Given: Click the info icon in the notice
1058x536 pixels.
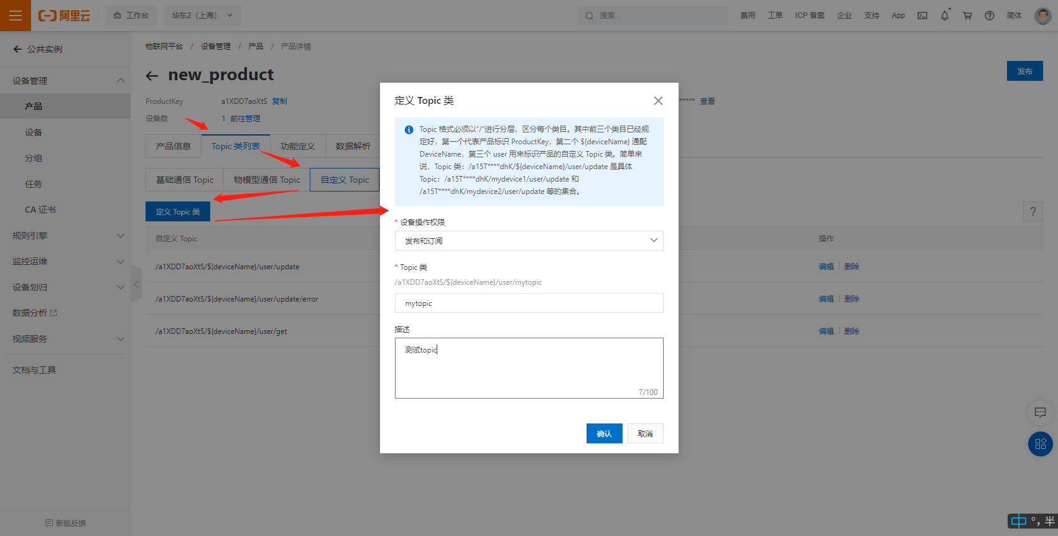Looking at the screenshot, I should 409,130.
